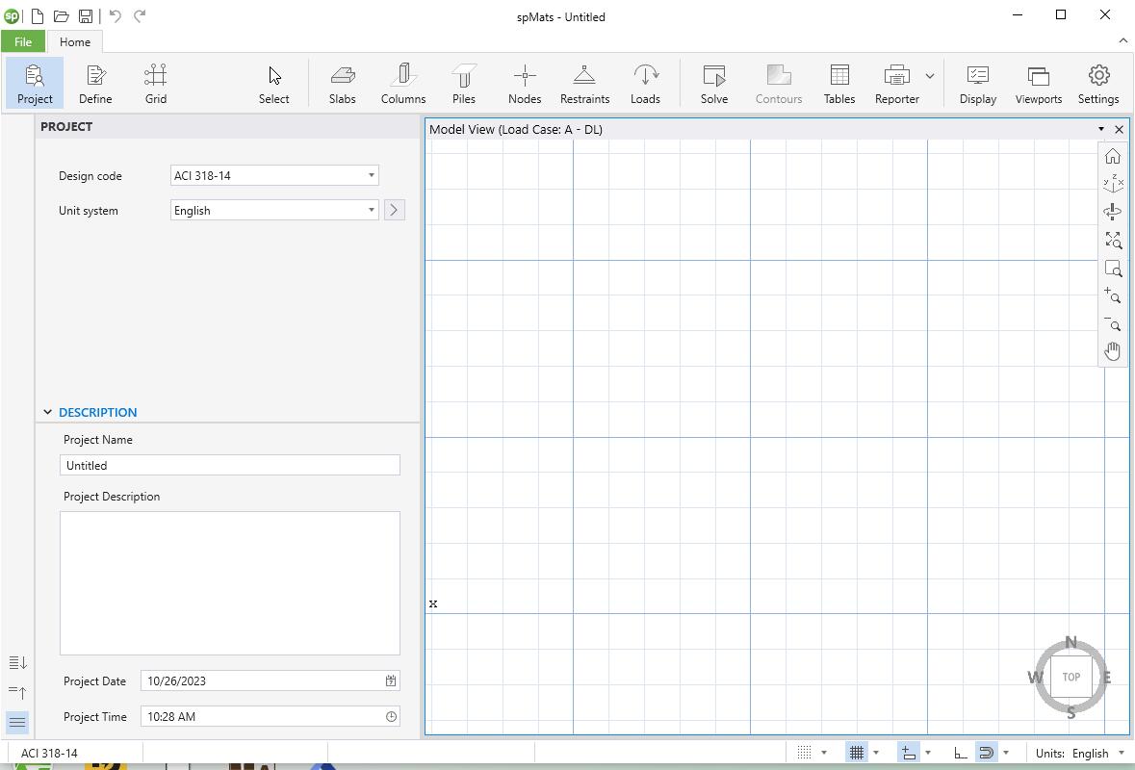Choose the Columns tool
1135x770 pixels.
[403, 84]
